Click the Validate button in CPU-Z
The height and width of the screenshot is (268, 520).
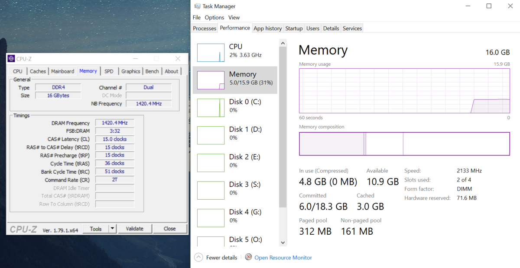tap(135, 229)
